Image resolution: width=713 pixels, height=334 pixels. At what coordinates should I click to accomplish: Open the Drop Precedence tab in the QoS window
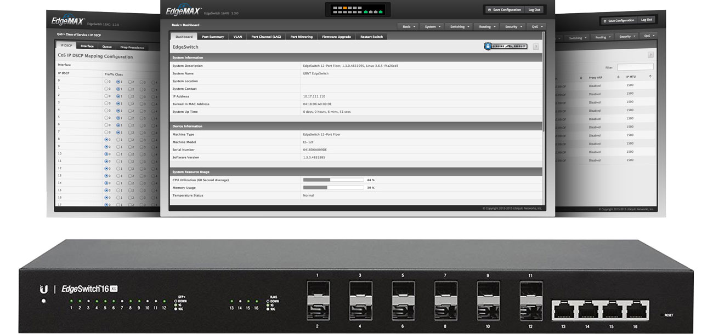click(132, 47)
